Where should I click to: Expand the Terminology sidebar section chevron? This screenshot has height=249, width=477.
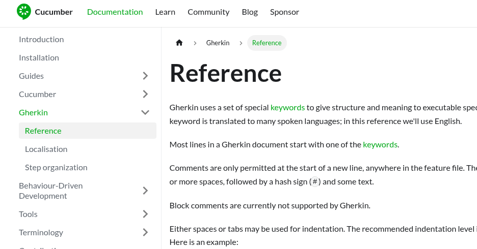click(x=145, y=232)
